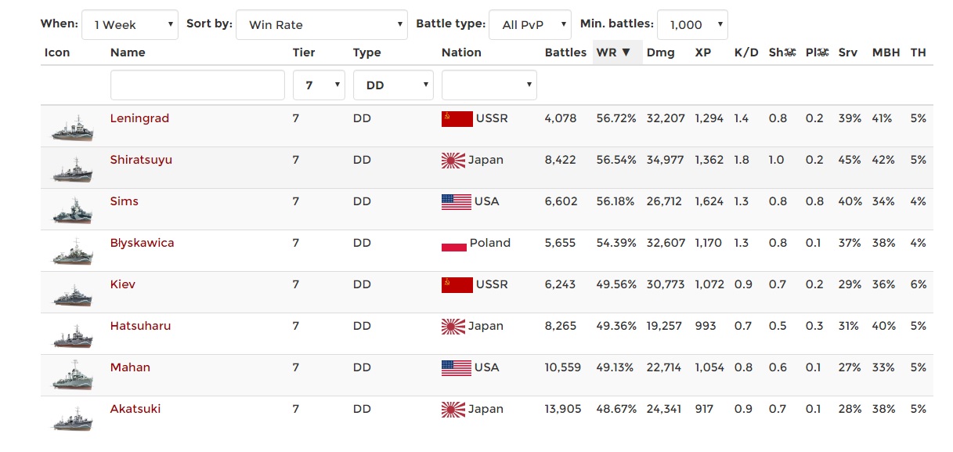The image size is (953, 452).
Task: Sort table by Battles column header
Action: coord(565,52)
